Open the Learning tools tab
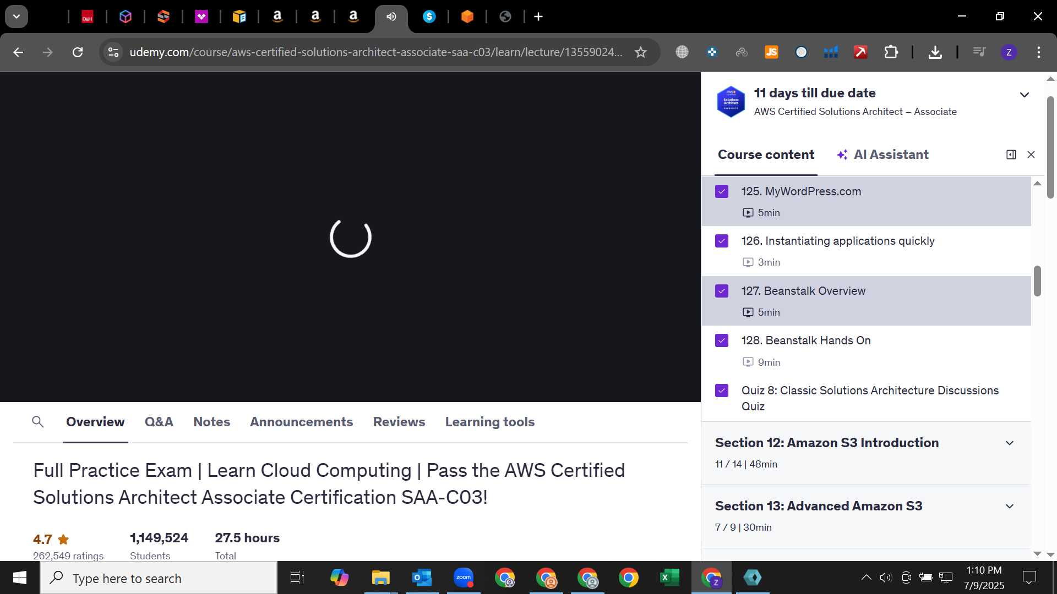 [490, 422]
